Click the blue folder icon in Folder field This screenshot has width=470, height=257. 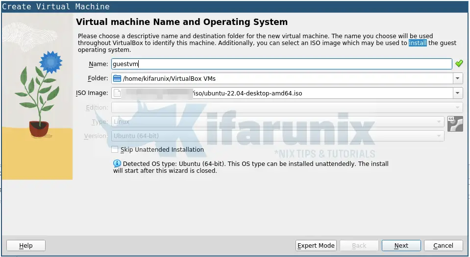[117, 78]
